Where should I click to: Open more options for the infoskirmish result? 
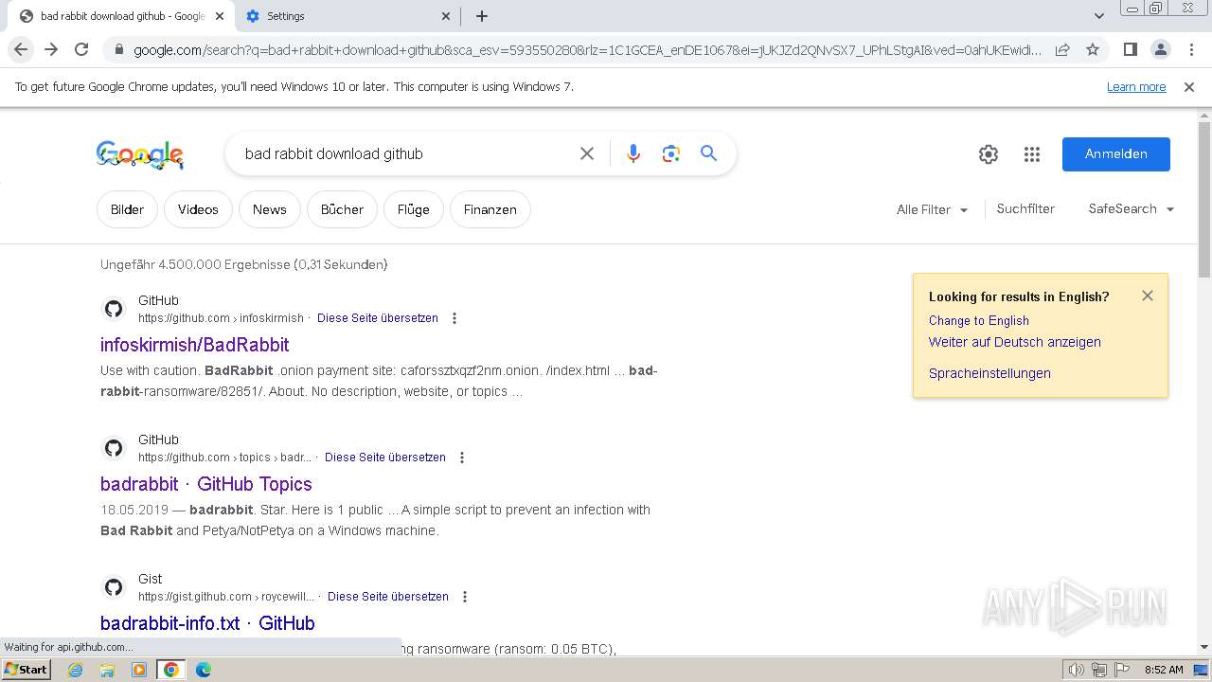tap(454, 318)
